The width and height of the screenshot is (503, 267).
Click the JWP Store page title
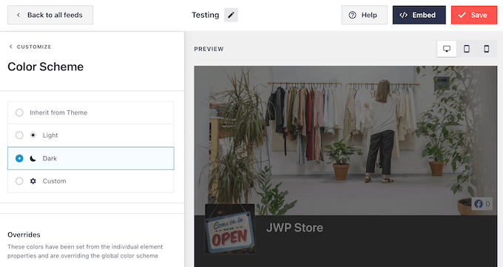[x=294, y=228]
